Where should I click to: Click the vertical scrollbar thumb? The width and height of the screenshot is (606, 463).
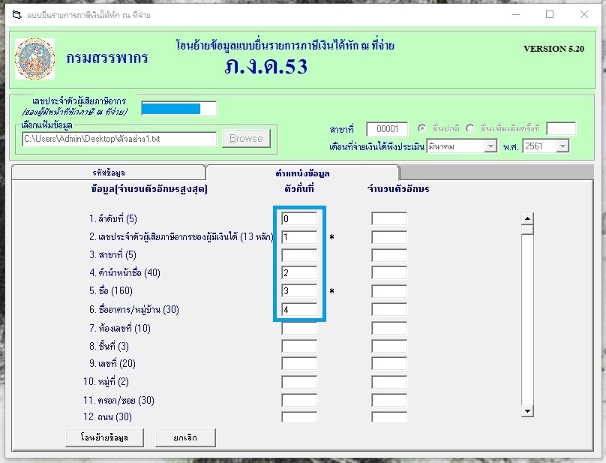[527, 230]
